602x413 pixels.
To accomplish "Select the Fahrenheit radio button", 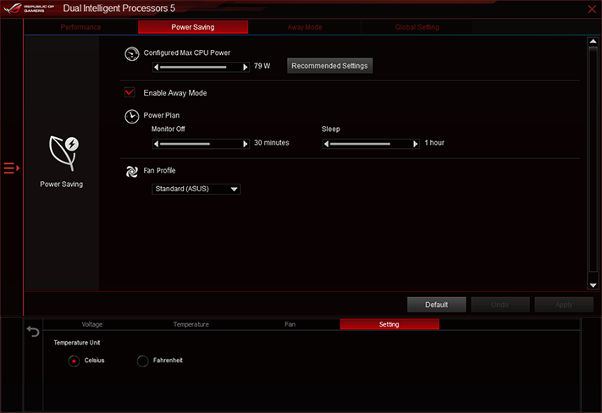I will pos(142,361).
